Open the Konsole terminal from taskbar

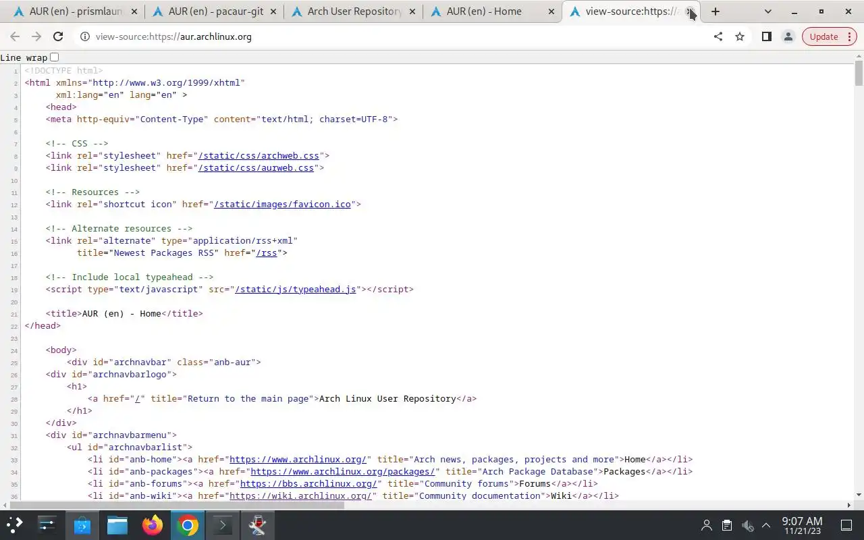[223, 525]
